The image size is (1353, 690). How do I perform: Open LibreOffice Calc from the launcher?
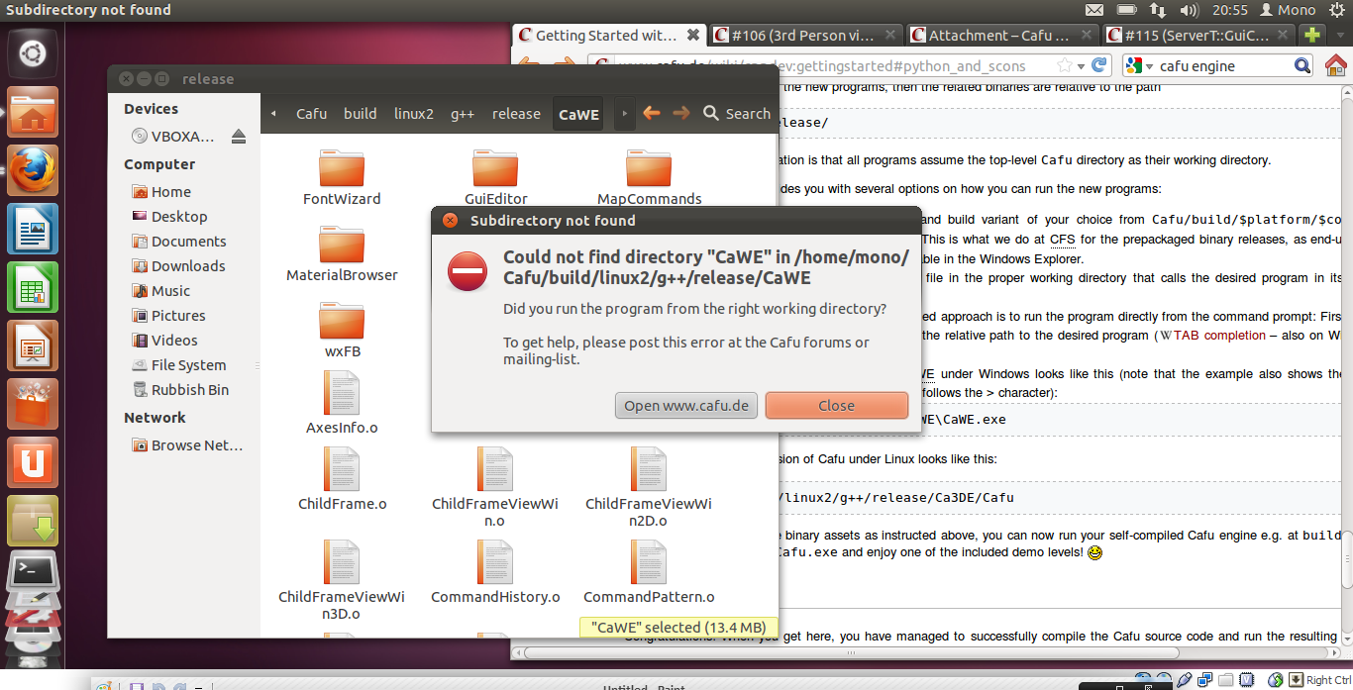coord(33,287)
